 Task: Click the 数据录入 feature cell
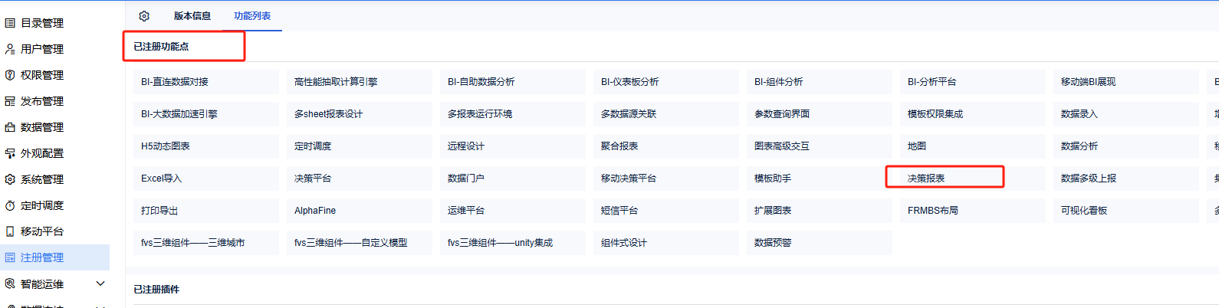[1126, 114]
